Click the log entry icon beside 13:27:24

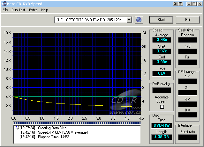click(17, 128)
